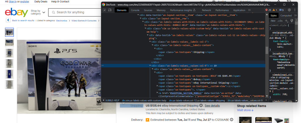Toggle the :hov element state panel
Viewport: 301px width, 123px height.
(x=272, y=21)
